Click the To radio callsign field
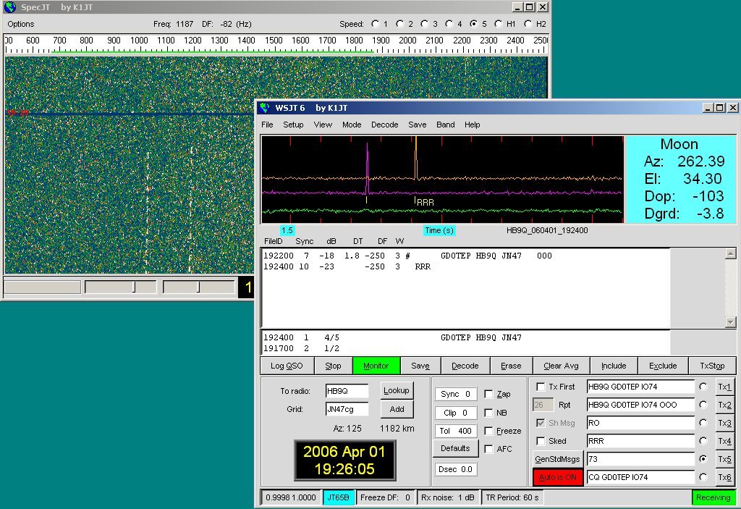741x509 pixels. point(347,391)
